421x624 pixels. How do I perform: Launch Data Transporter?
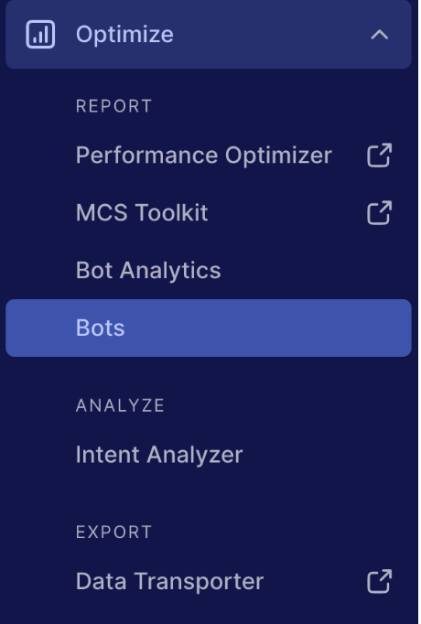click(x=169, y=581)
